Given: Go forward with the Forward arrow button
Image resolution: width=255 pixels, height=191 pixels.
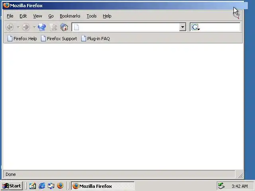Looking at the screenshot, I should click(25, 27).
